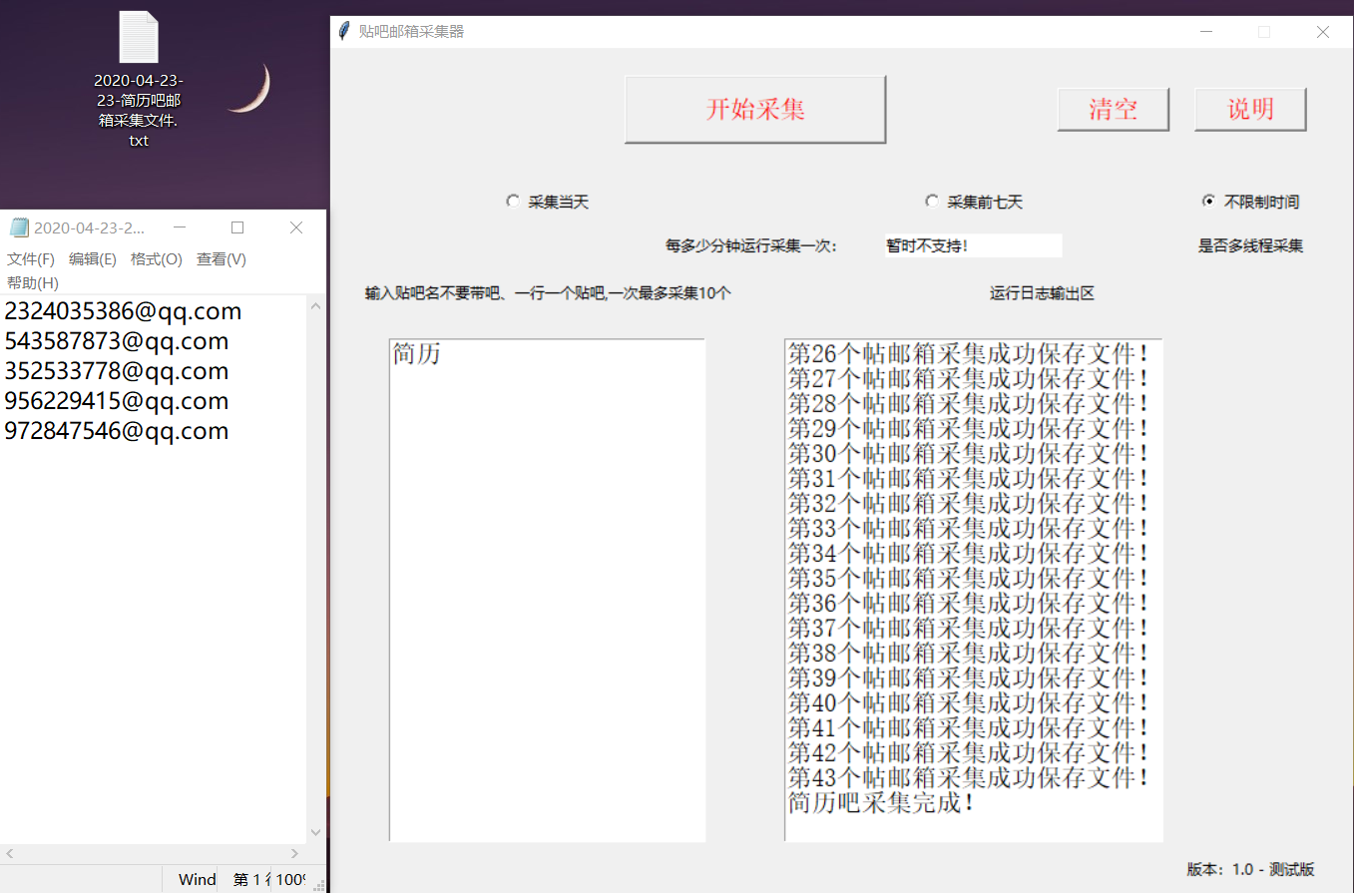Open the 帮助(H) menu in Notepad

(x=32, y=282)
